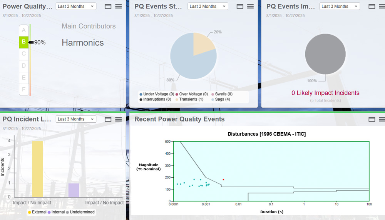The image size is (385, 220).
Task: Maximize the Recent Power Quality Events widget
Action: point(372,119)
